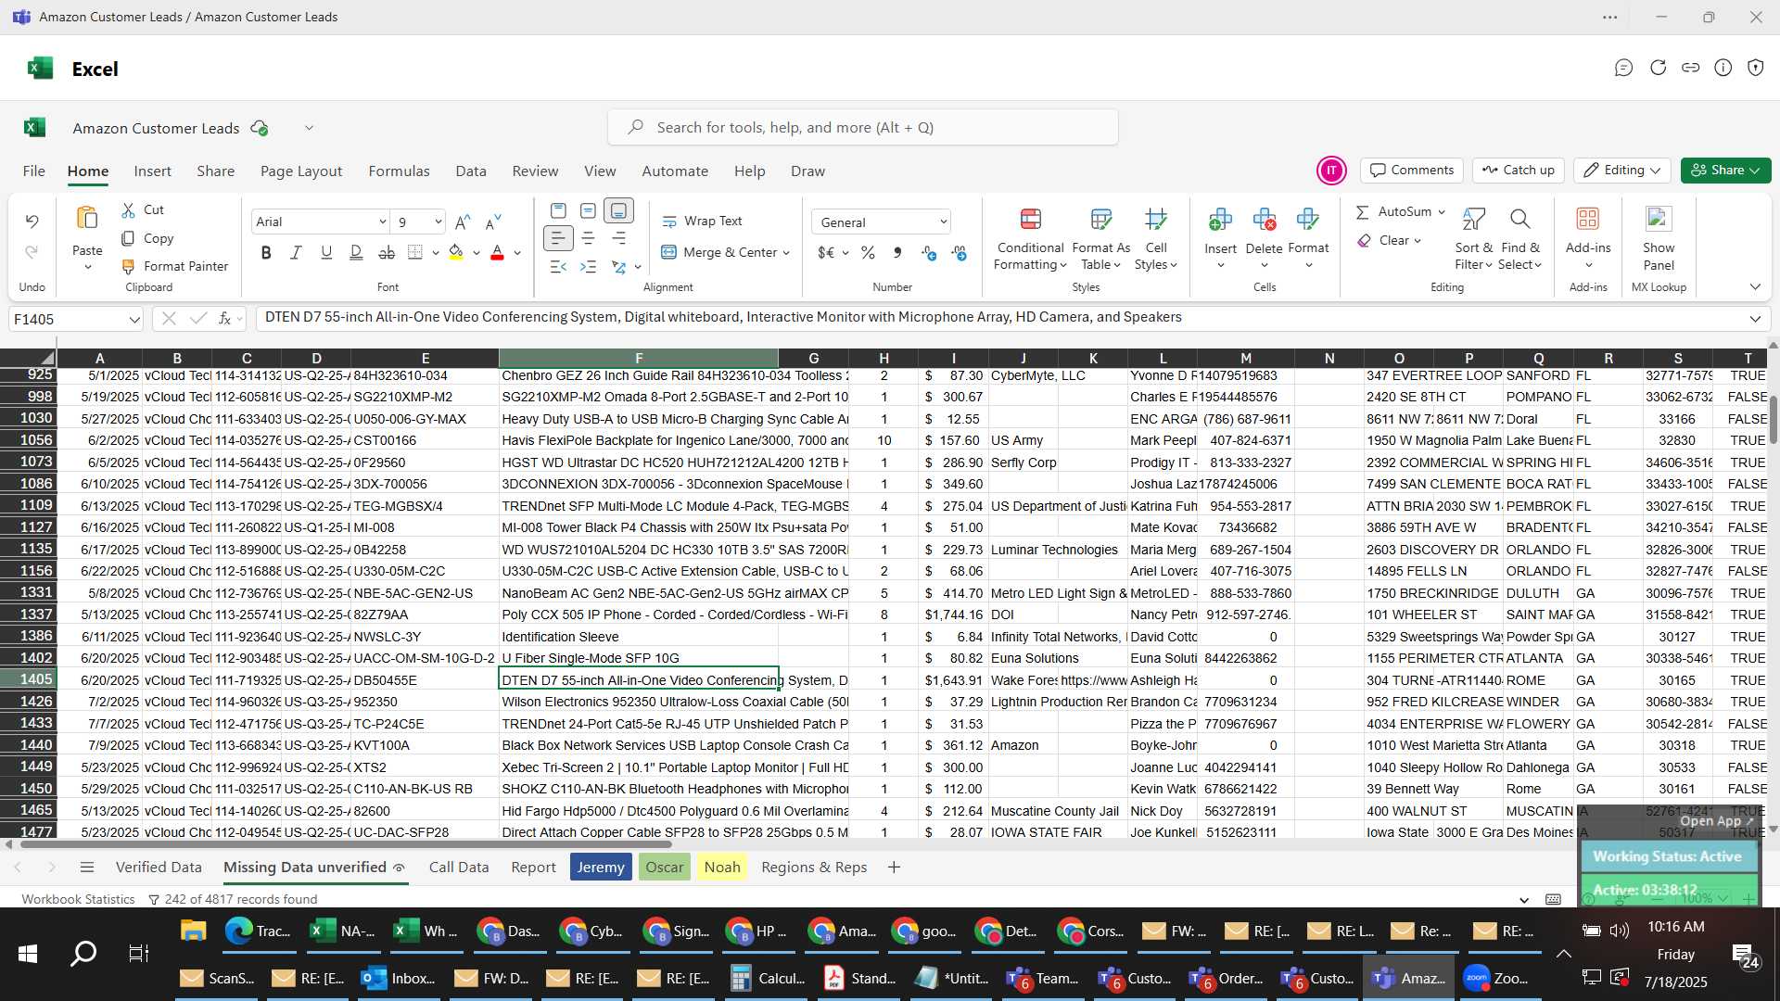Image resolution: width=1780 pixels, height=1001 pixels.
Task: Open the Formulas ribbon tab
Action: pos(399,171)
